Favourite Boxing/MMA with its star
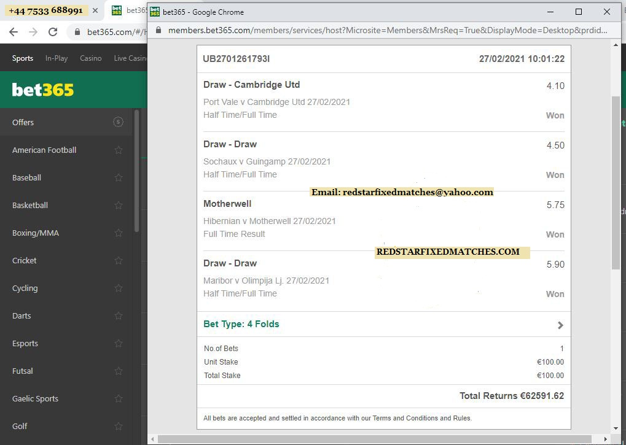Viewport: 626px width, 445px height. (119, 233)
